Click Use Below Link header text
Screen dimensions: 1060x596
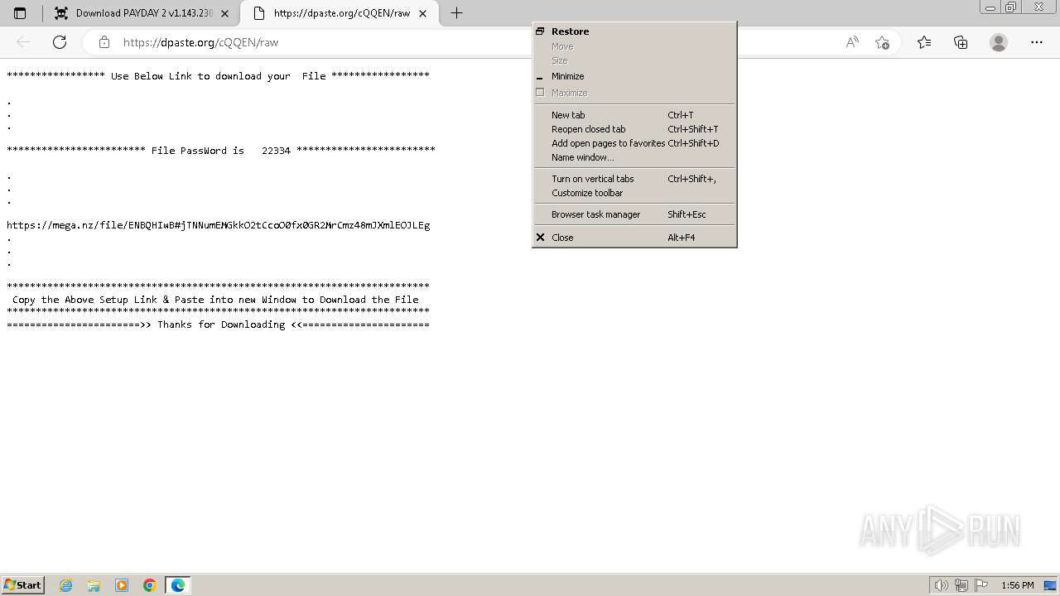219,76
